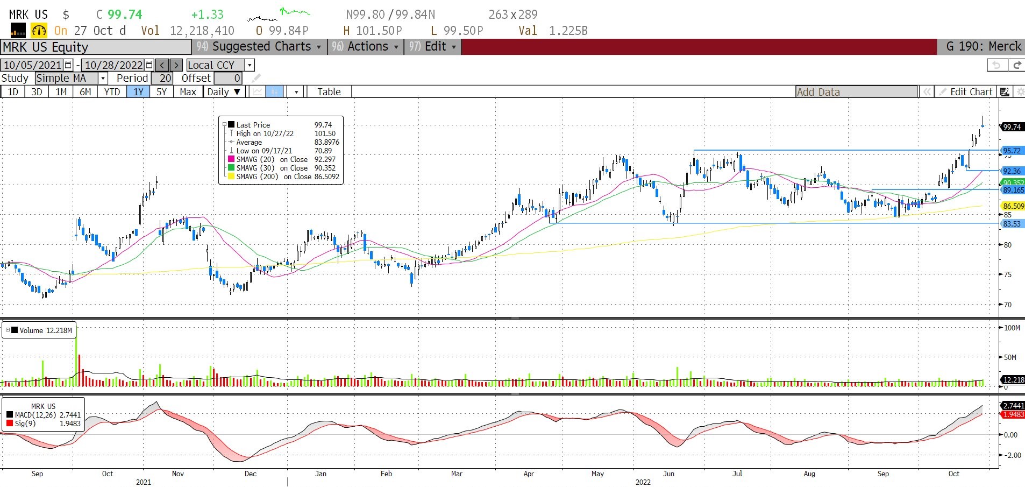Click the Average legend row

[283, 142]
